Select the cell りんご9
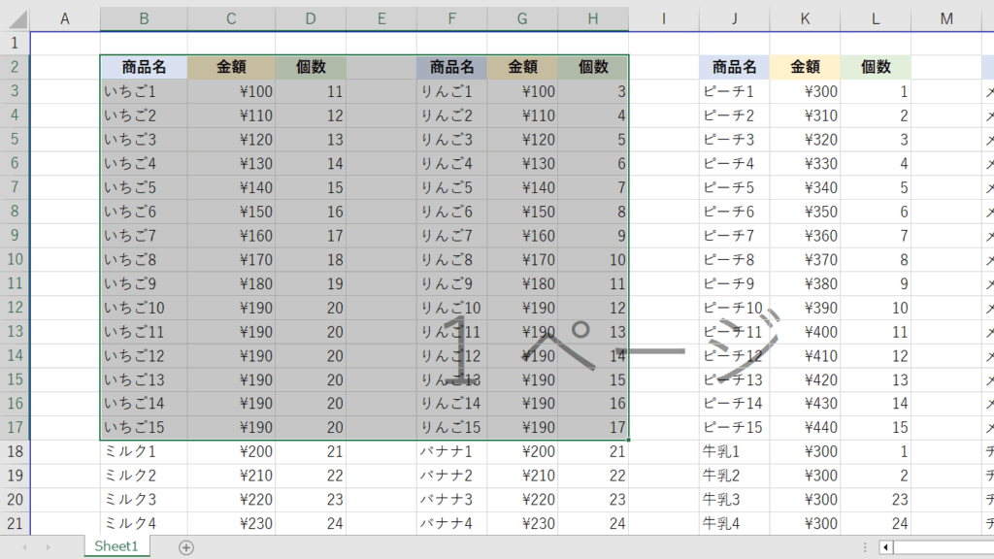The height and width of the screenshot is (559, 994). [x=452, y=283]
